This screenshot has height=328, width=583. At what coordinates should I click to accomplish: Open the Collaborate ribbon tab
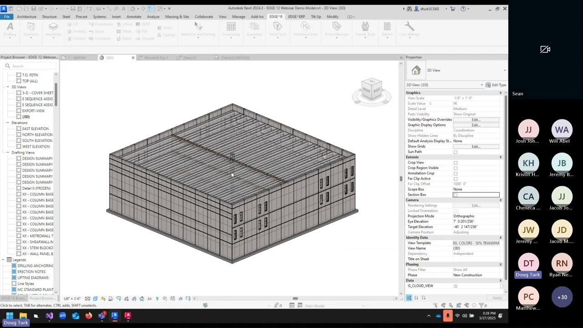pos(204,17)
